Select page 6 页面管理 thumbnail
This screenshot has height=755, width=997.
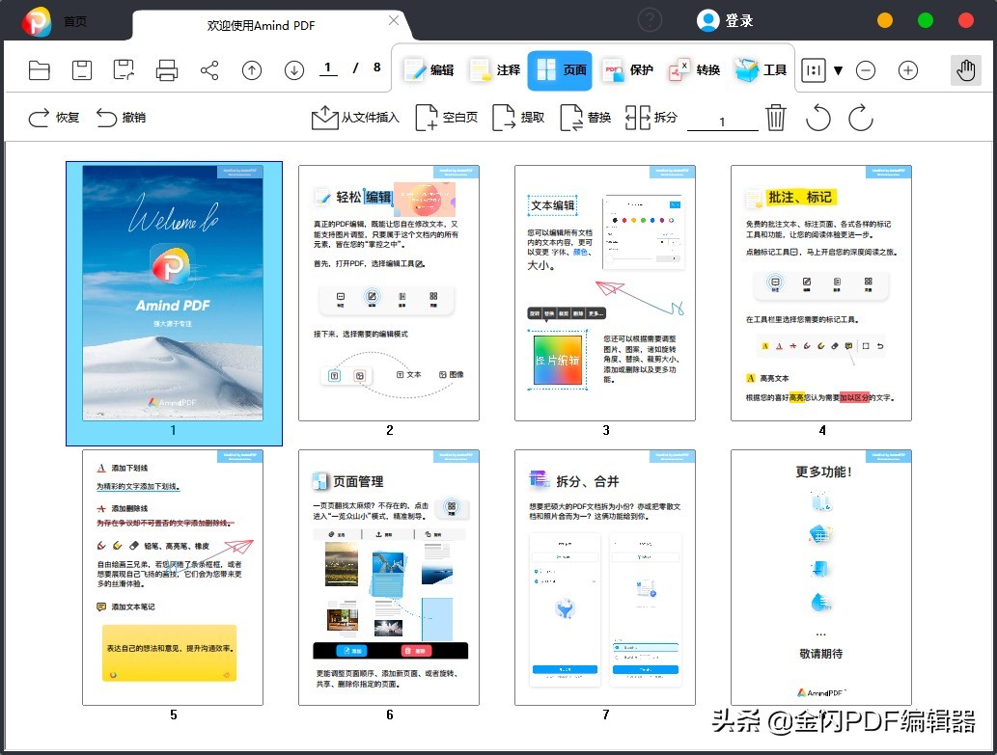(389, 578)
